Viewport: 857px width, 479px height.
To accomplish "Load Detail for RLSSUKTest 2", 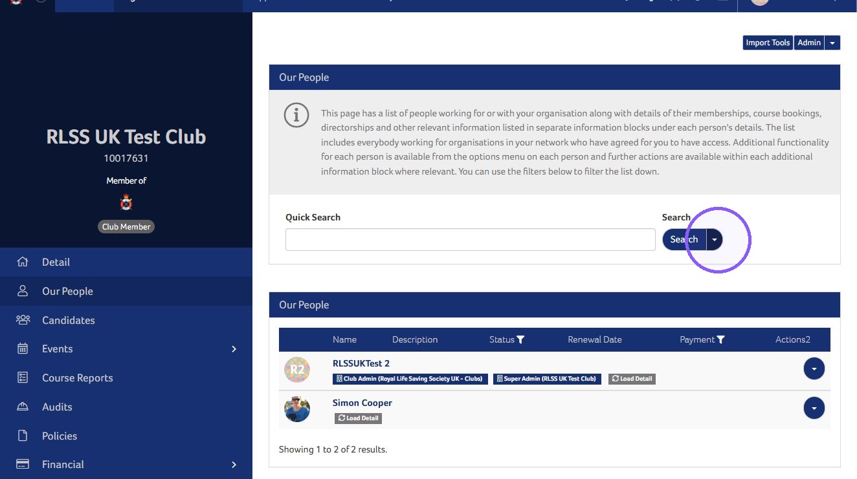I will pyautogui.click(x=632, y=379).
